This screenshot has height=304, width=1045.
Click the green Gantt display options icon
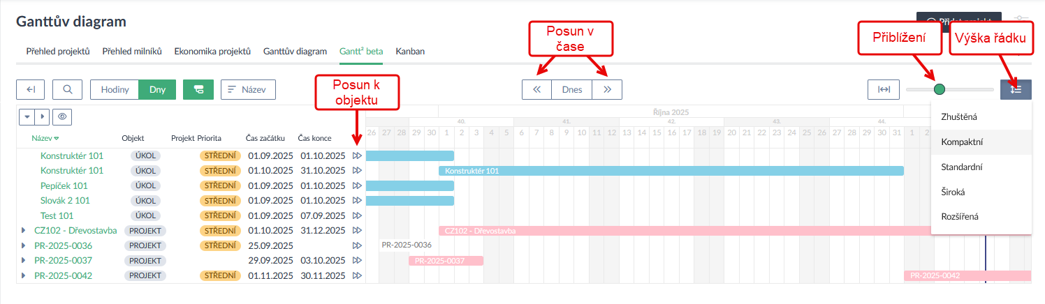198,89
